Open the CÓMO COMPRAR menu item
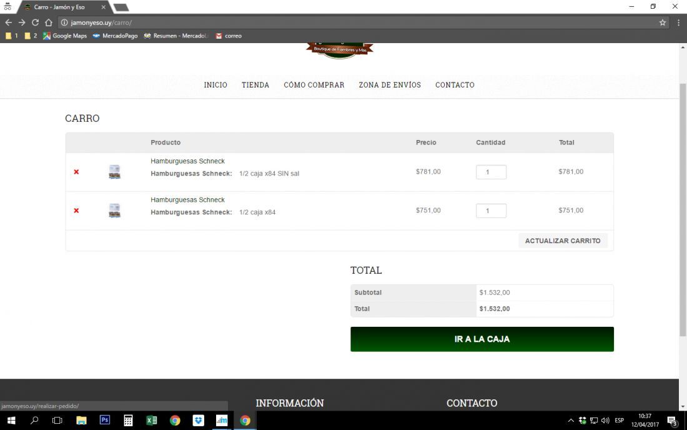This screenshot has height=430, width=687. click(x=314, y=85)
